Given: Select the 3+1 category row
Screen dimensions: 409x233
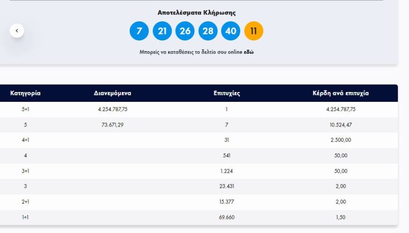Looking at the screenshot, I should pyautogui.click(x=26, y=171).
